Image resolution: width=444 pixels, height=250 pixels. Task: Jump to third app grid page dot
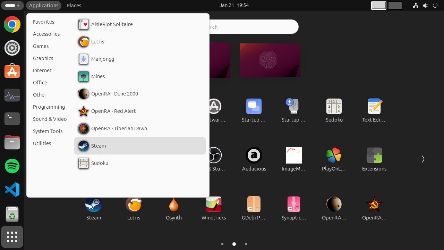point(246,244)
